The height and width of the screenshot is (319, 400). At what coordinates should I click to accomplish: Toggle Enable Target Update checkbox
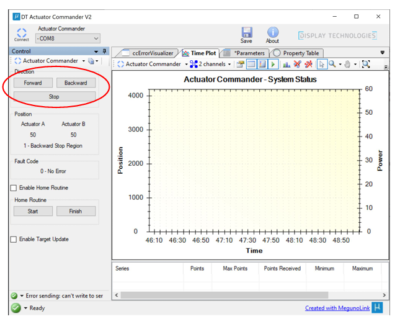pos(14,240)
